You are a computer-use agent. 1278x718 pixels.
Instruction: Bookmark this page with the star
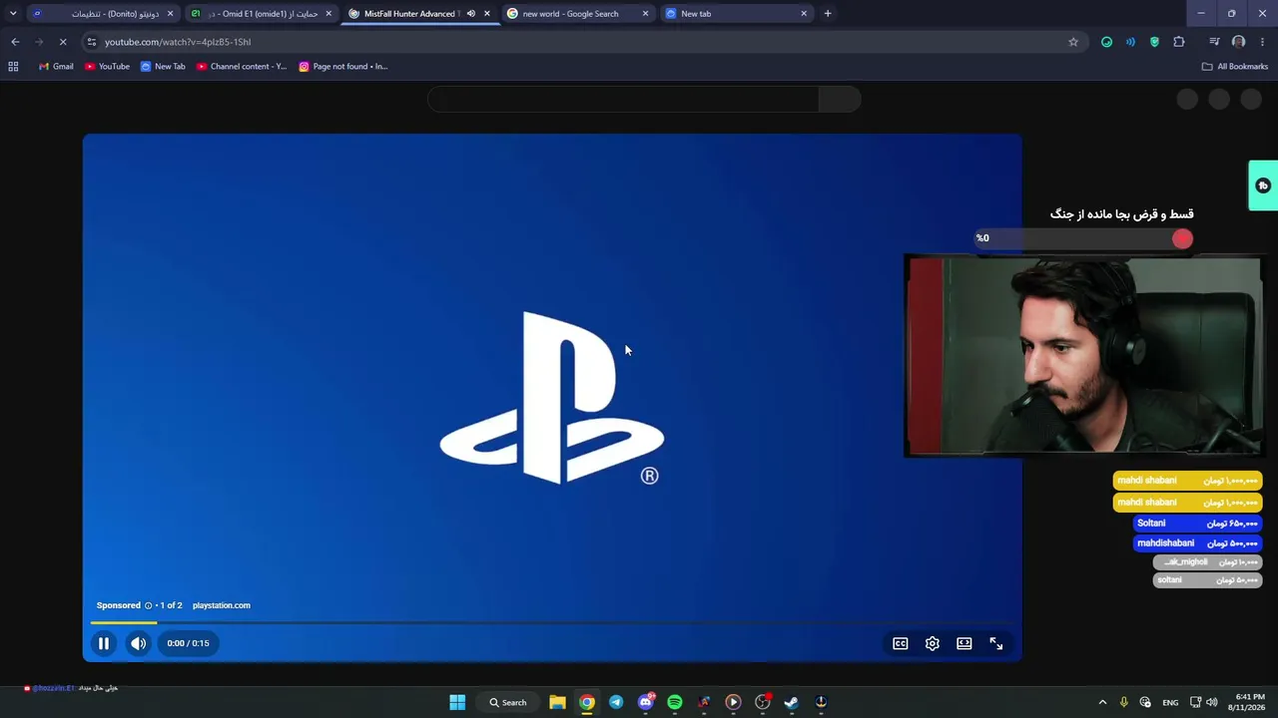[1073, 42]
